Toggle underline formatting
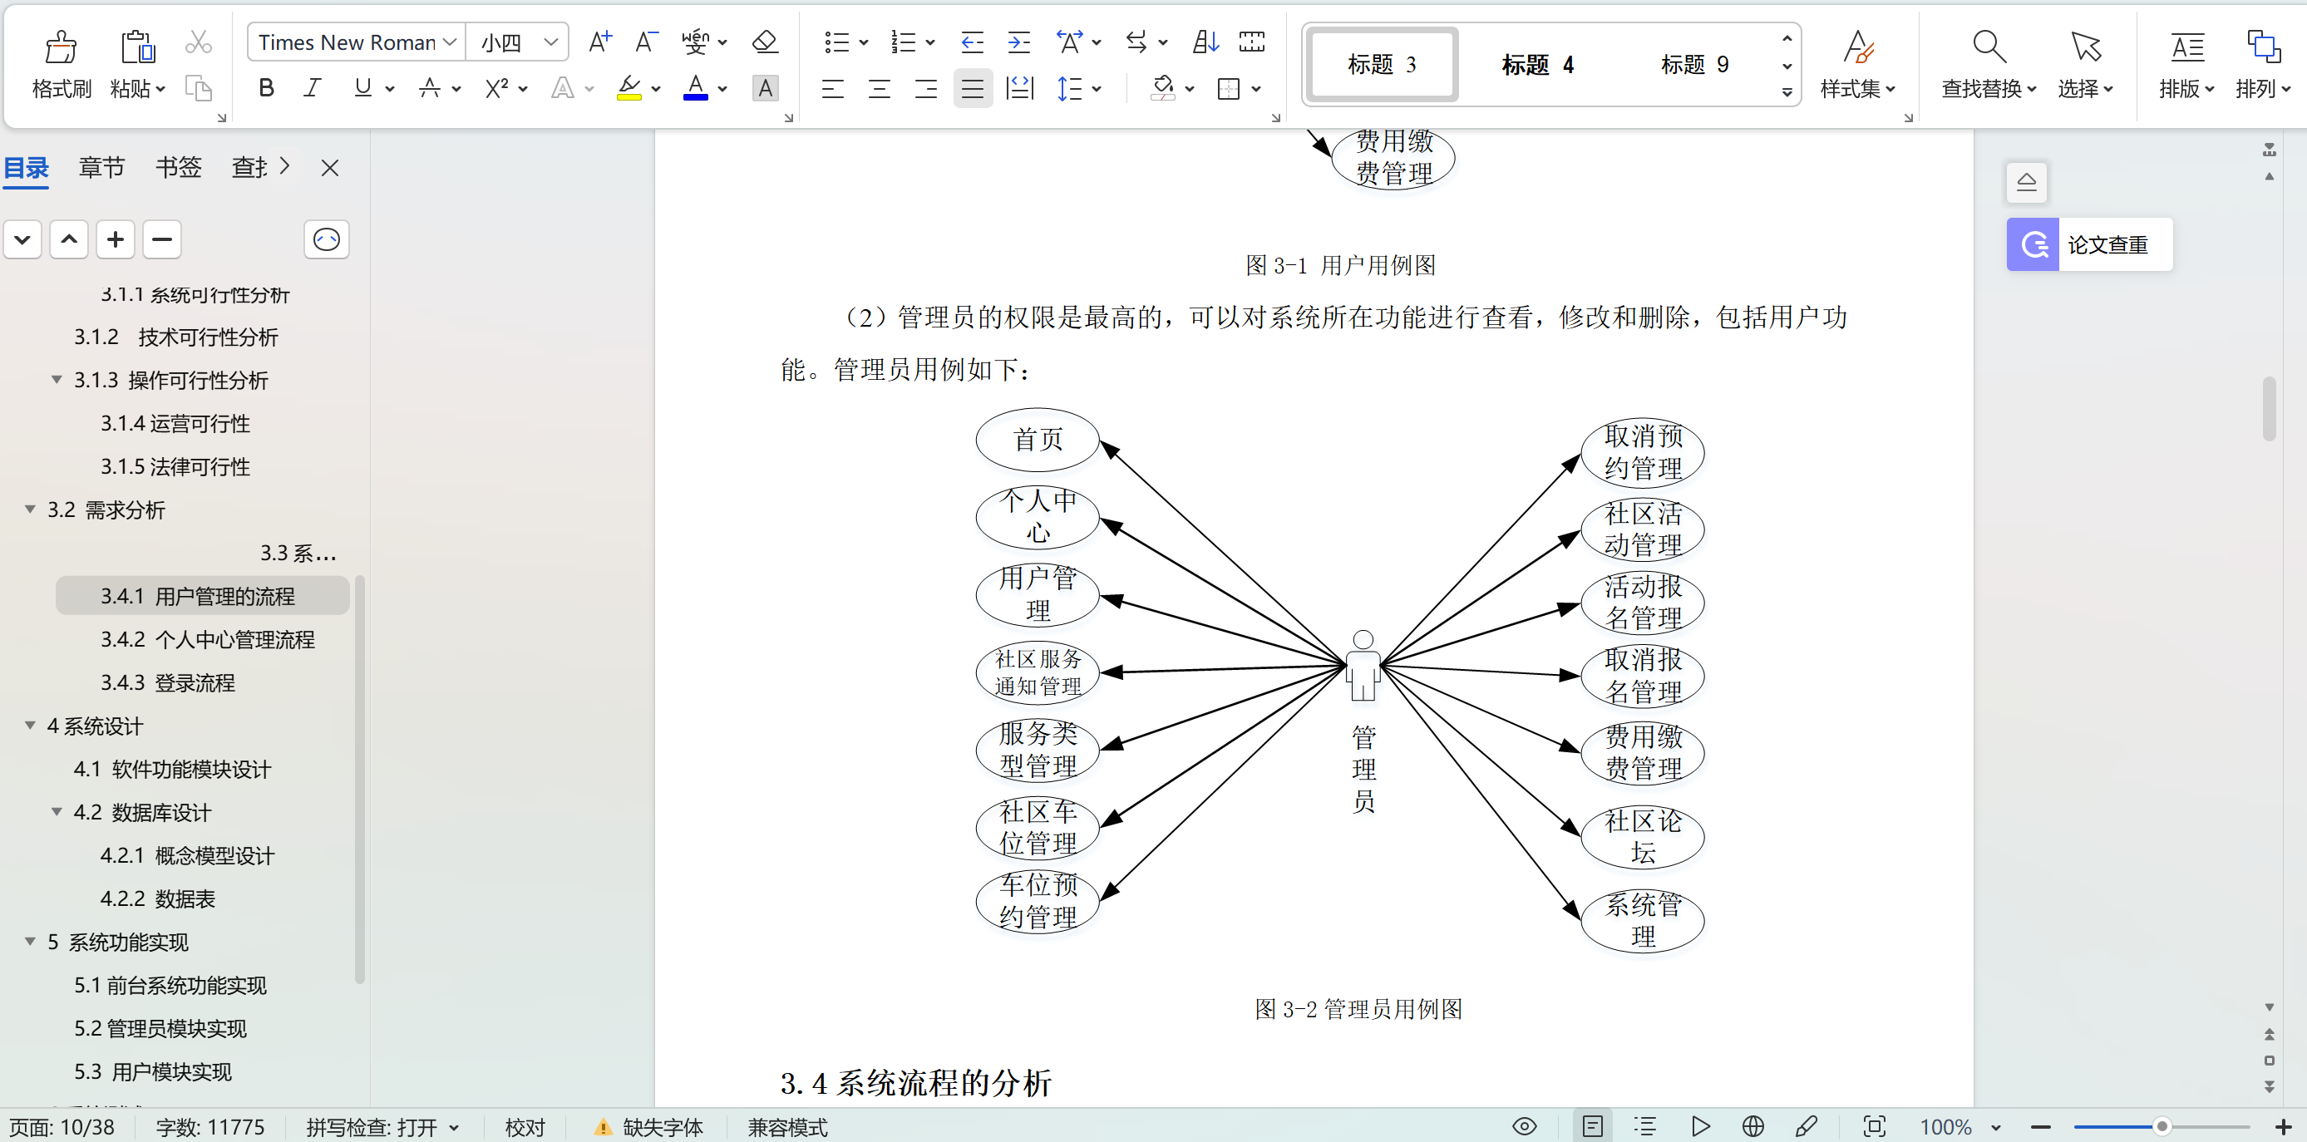This screenshot has width=2307, height=1142. pyautogui.click(x=362, y=88)
